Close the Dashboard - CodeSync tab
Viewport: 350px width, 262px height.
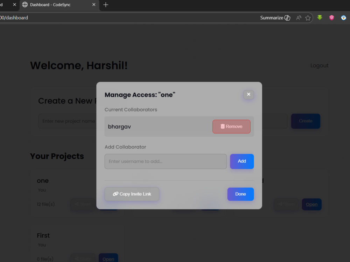tap(94, 5)
